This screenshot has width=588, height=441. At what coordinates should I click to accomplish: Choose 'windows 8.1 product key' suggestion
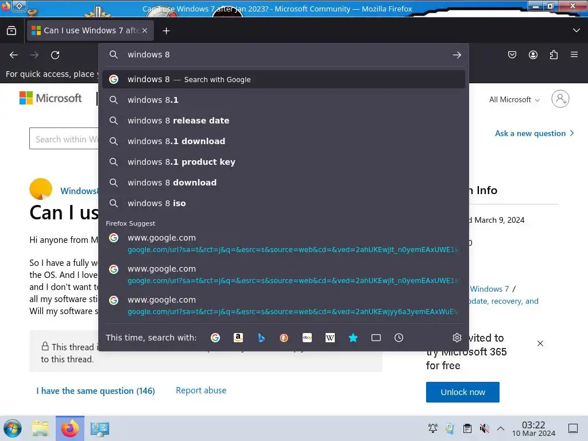284,162
